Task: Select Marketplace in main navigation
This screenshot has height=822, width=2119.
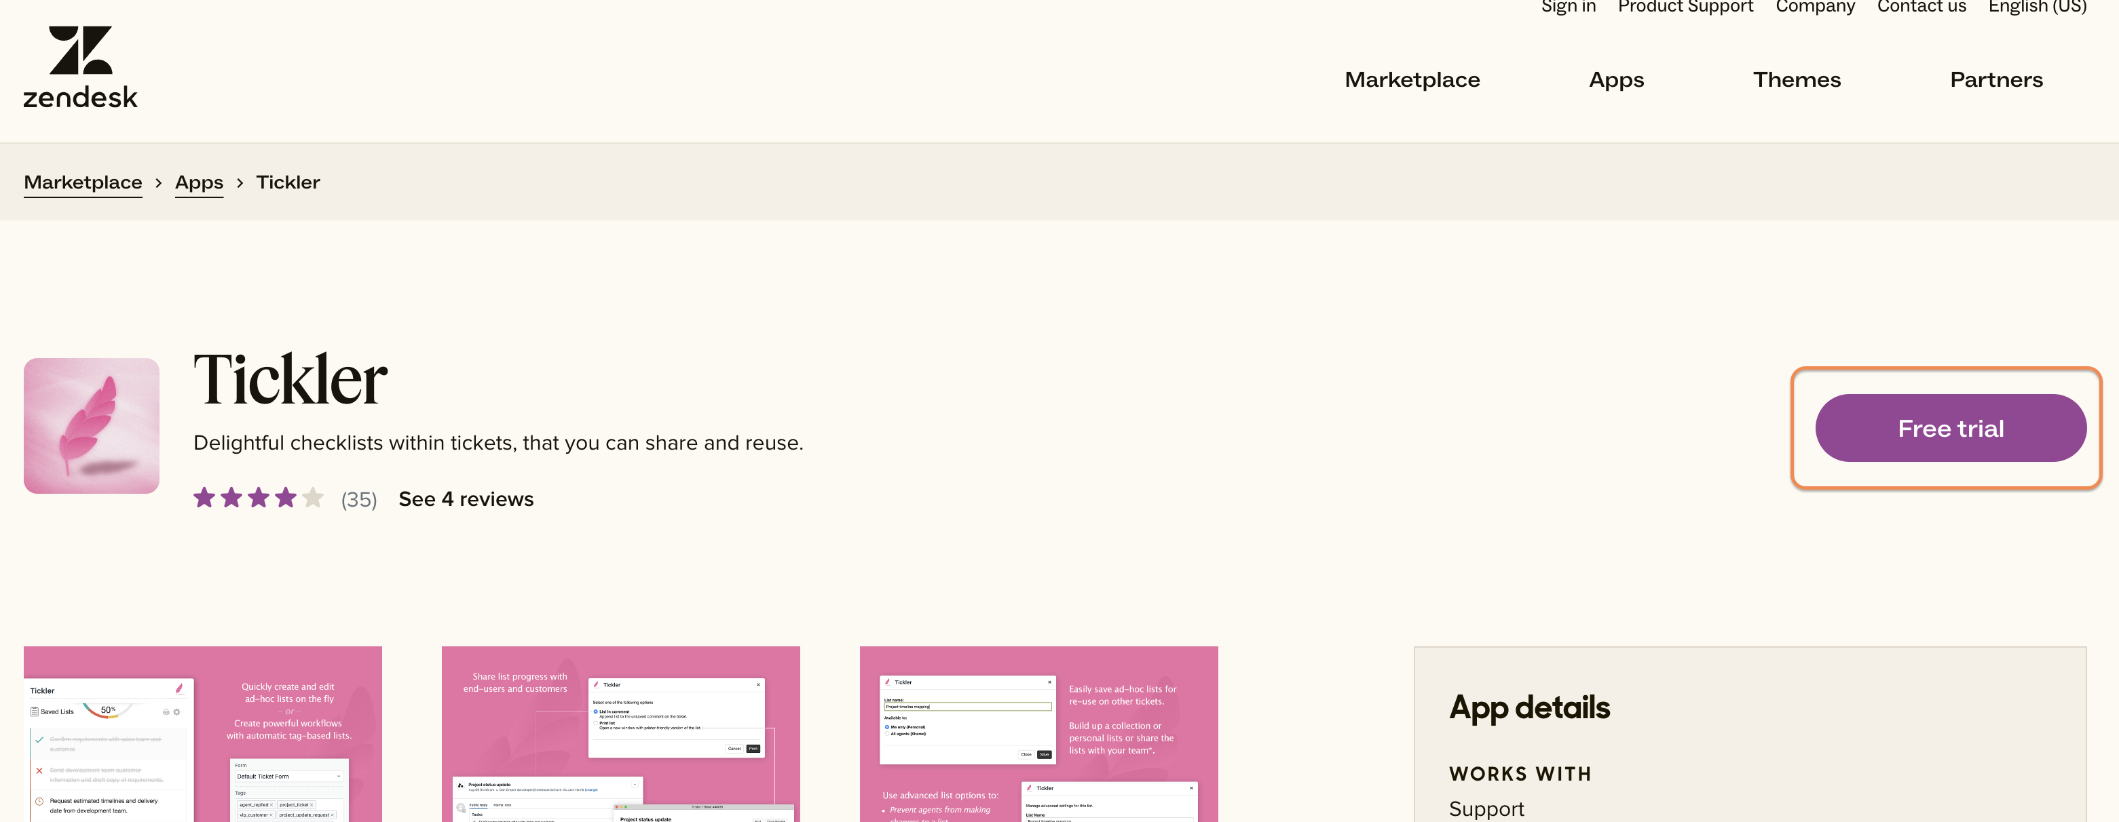Action: coord(1412,80)
